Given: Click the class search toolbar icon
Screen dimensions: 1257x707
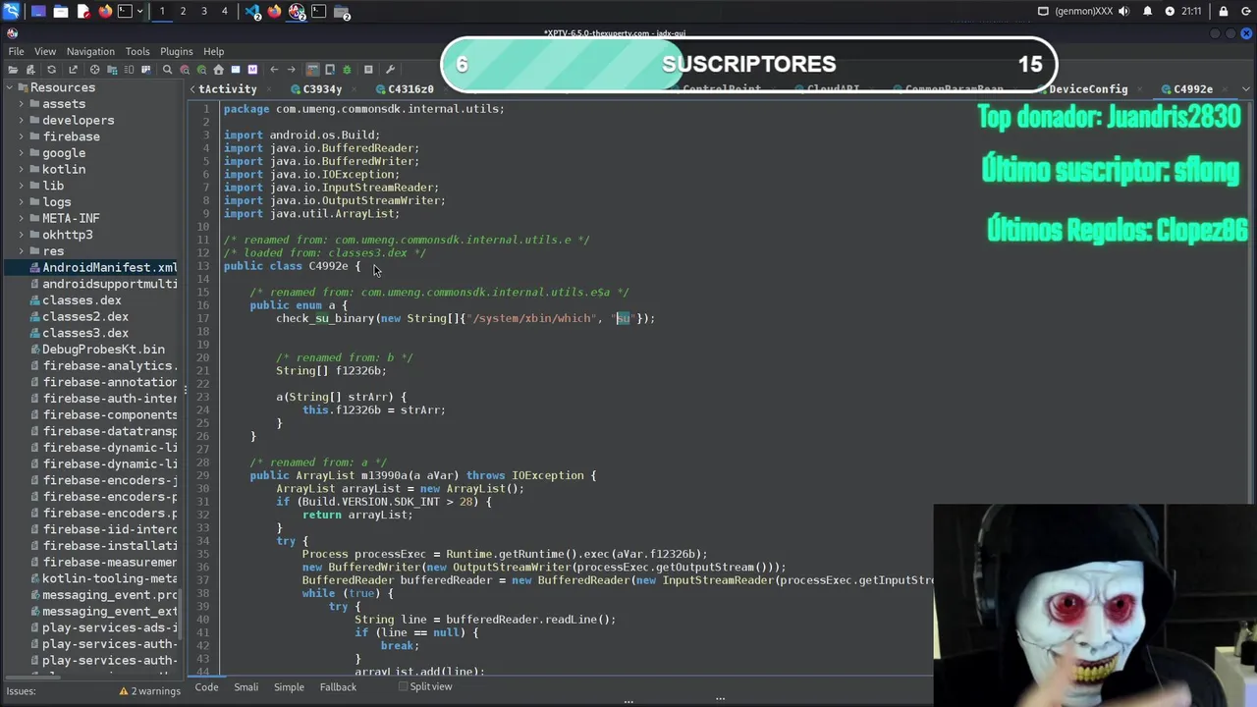Looking at the screenshot, I should (x=186, y=69).
